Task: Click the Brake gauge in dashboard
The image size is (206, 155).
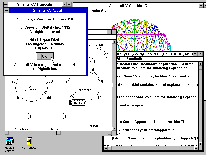Action: tap(59, 121)
